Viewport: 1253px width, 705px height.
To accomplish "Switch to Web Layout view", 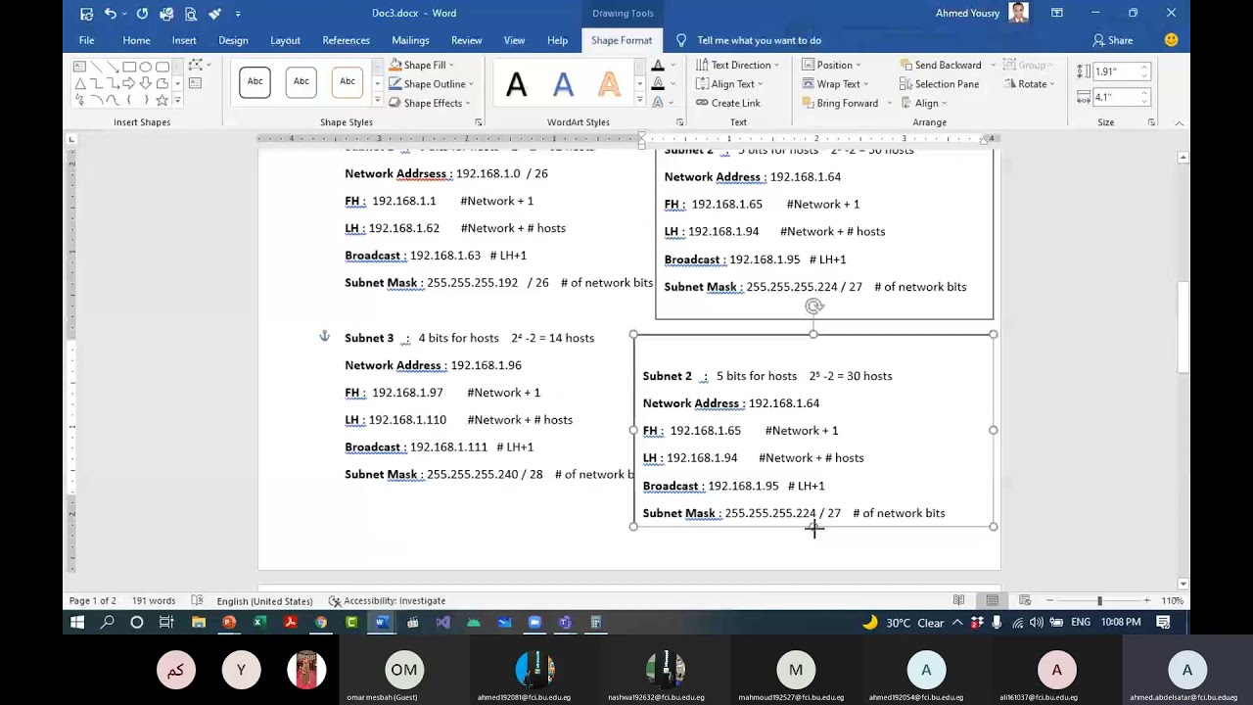I will point(1025,600).
